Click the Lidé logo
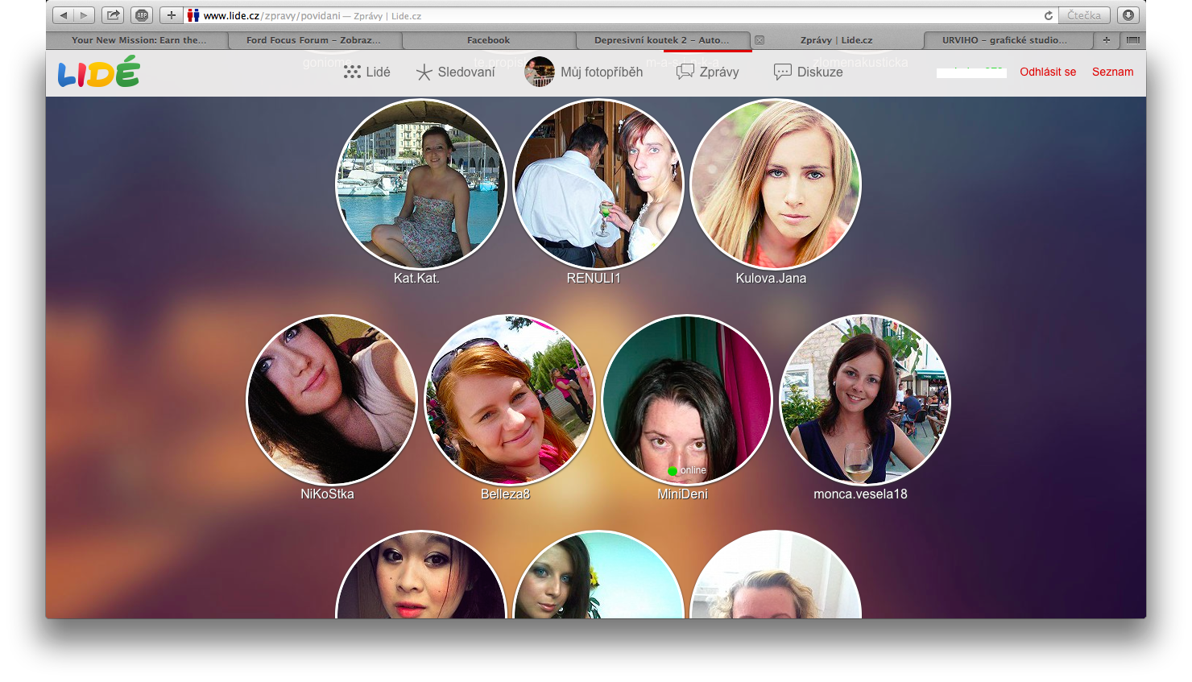 [x=99, y=72]
